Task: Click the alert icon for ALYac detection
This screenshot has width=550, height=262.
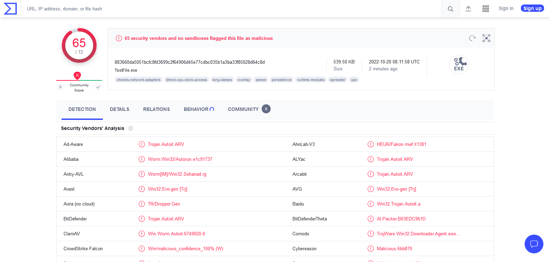Action: pyautogui.click(x=371, y=159)
